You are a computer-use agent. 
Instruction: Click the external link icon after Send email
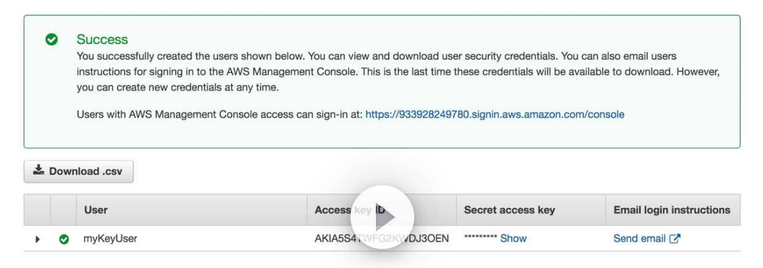point(675,239)
